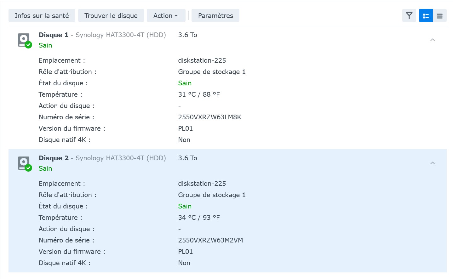Click Disque 2 Groupe de stockage 1 value
Image resolution: width=453 pixels, height=279 pixels.
[212, 195]
